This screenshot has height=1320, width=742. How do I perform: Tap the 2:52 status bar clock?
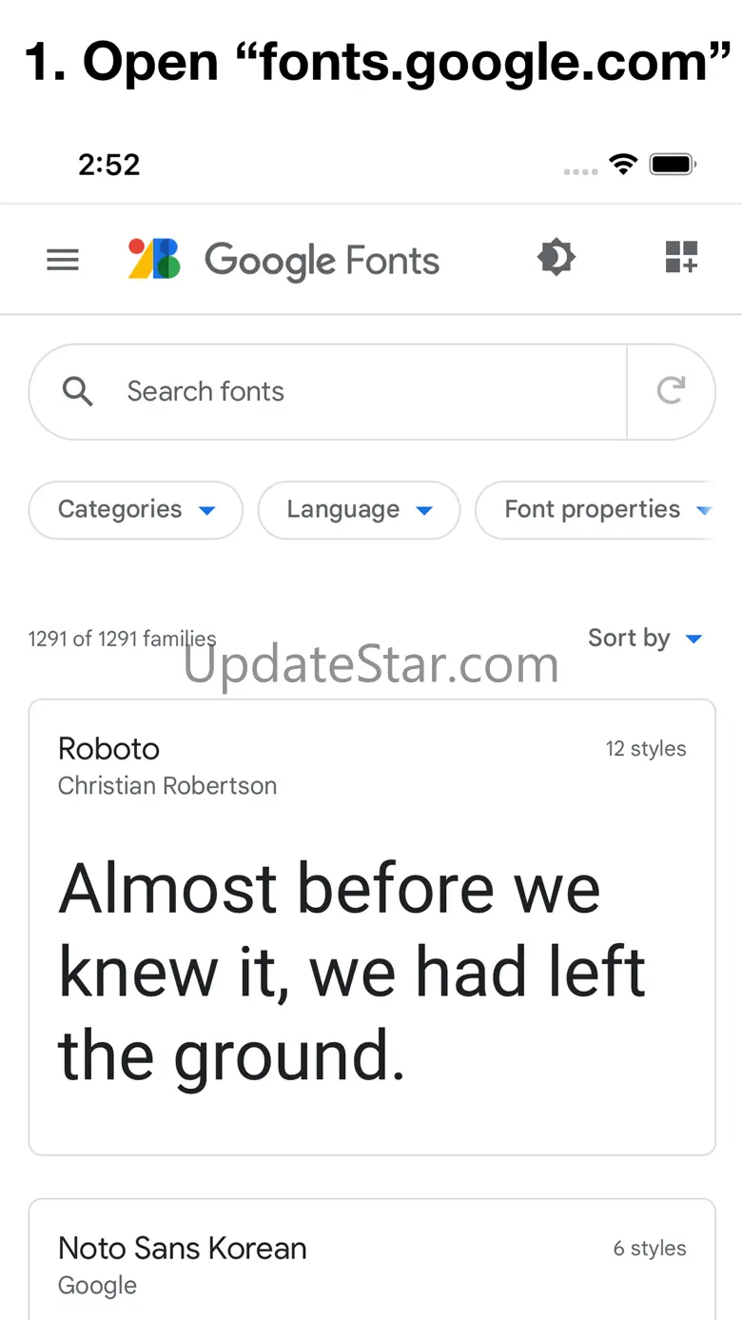109,165
